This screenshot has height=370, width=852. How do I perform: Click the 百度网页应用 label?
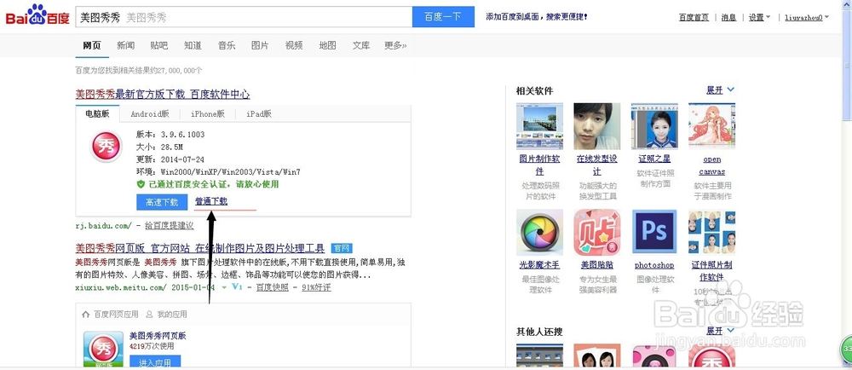click(116, 314)
